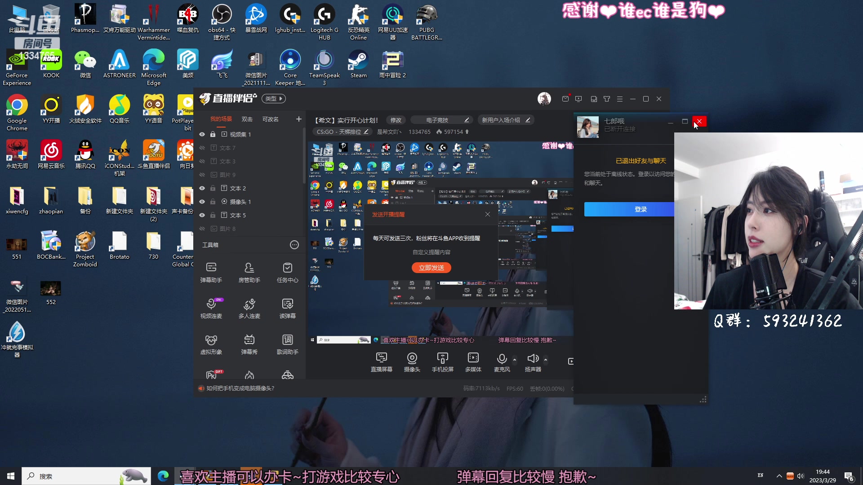Viewport: 863px width, 485px height.
Task: Add 多媒体 media source
Action: pos(473,362)
